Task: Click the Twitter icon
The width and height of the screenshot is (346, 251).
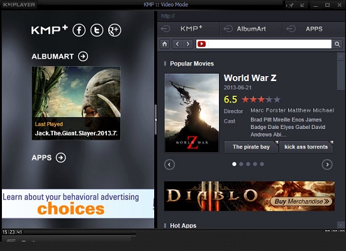Action: tap(97, 30)
